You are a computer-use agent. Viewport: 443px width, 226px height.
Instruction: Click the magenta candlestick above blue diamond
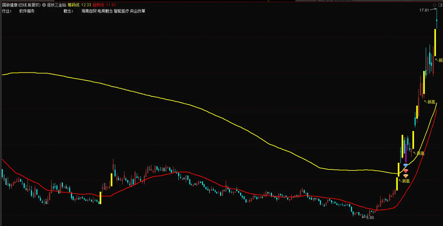pyautogui.click(x=406, y=155)
